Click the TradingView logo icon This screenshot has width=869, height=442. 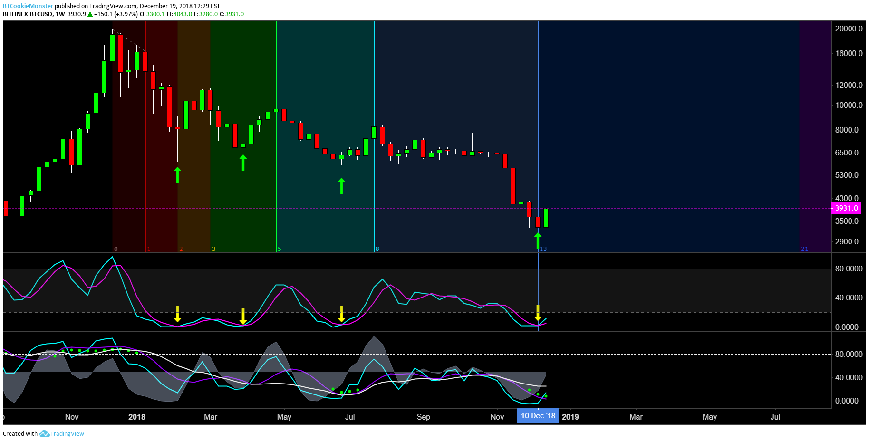[x=44, y=433]
